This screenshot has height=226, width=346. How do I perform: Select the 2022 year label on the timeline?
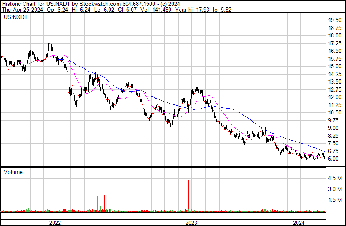(55, 223)
